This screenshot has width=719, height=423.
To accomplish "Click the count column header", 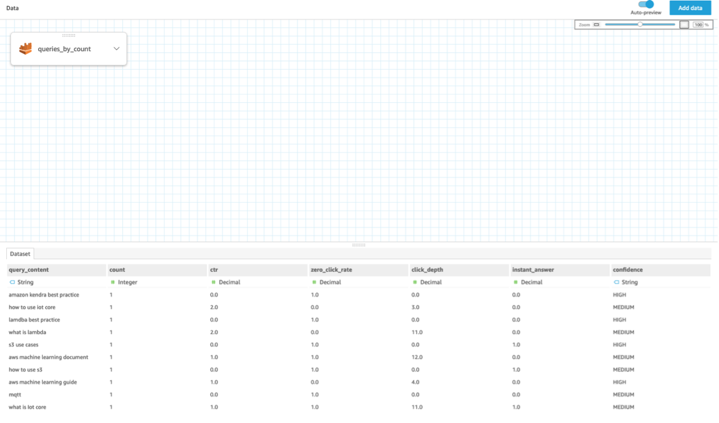I will (x=158, y=269).
